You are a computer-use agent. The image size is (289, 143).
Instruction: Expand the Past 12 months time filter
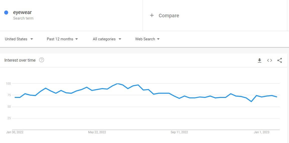(62, 39)
